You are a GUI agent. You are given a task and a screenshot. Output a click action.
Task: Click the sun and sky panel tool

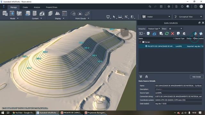click(x=132, y=17)
